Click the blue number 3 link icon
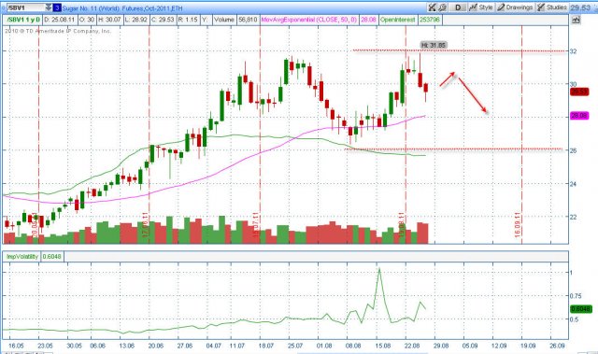The width and height of the screenshot is (598, 354). [56, 7]
